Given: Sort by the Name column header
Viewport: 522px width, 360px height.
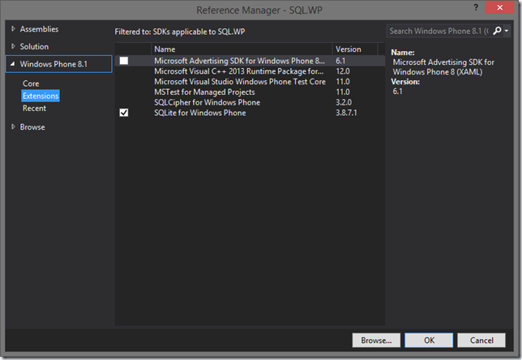Looking at the screenshot, I should [242, 49].
